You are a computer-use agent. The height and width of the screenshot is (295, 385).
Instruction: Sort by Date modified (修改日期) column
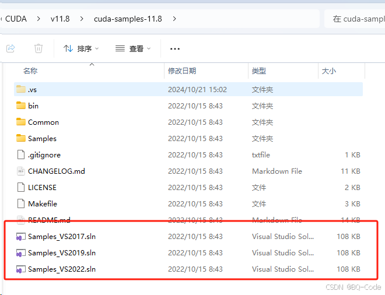(x=182, y=71)
